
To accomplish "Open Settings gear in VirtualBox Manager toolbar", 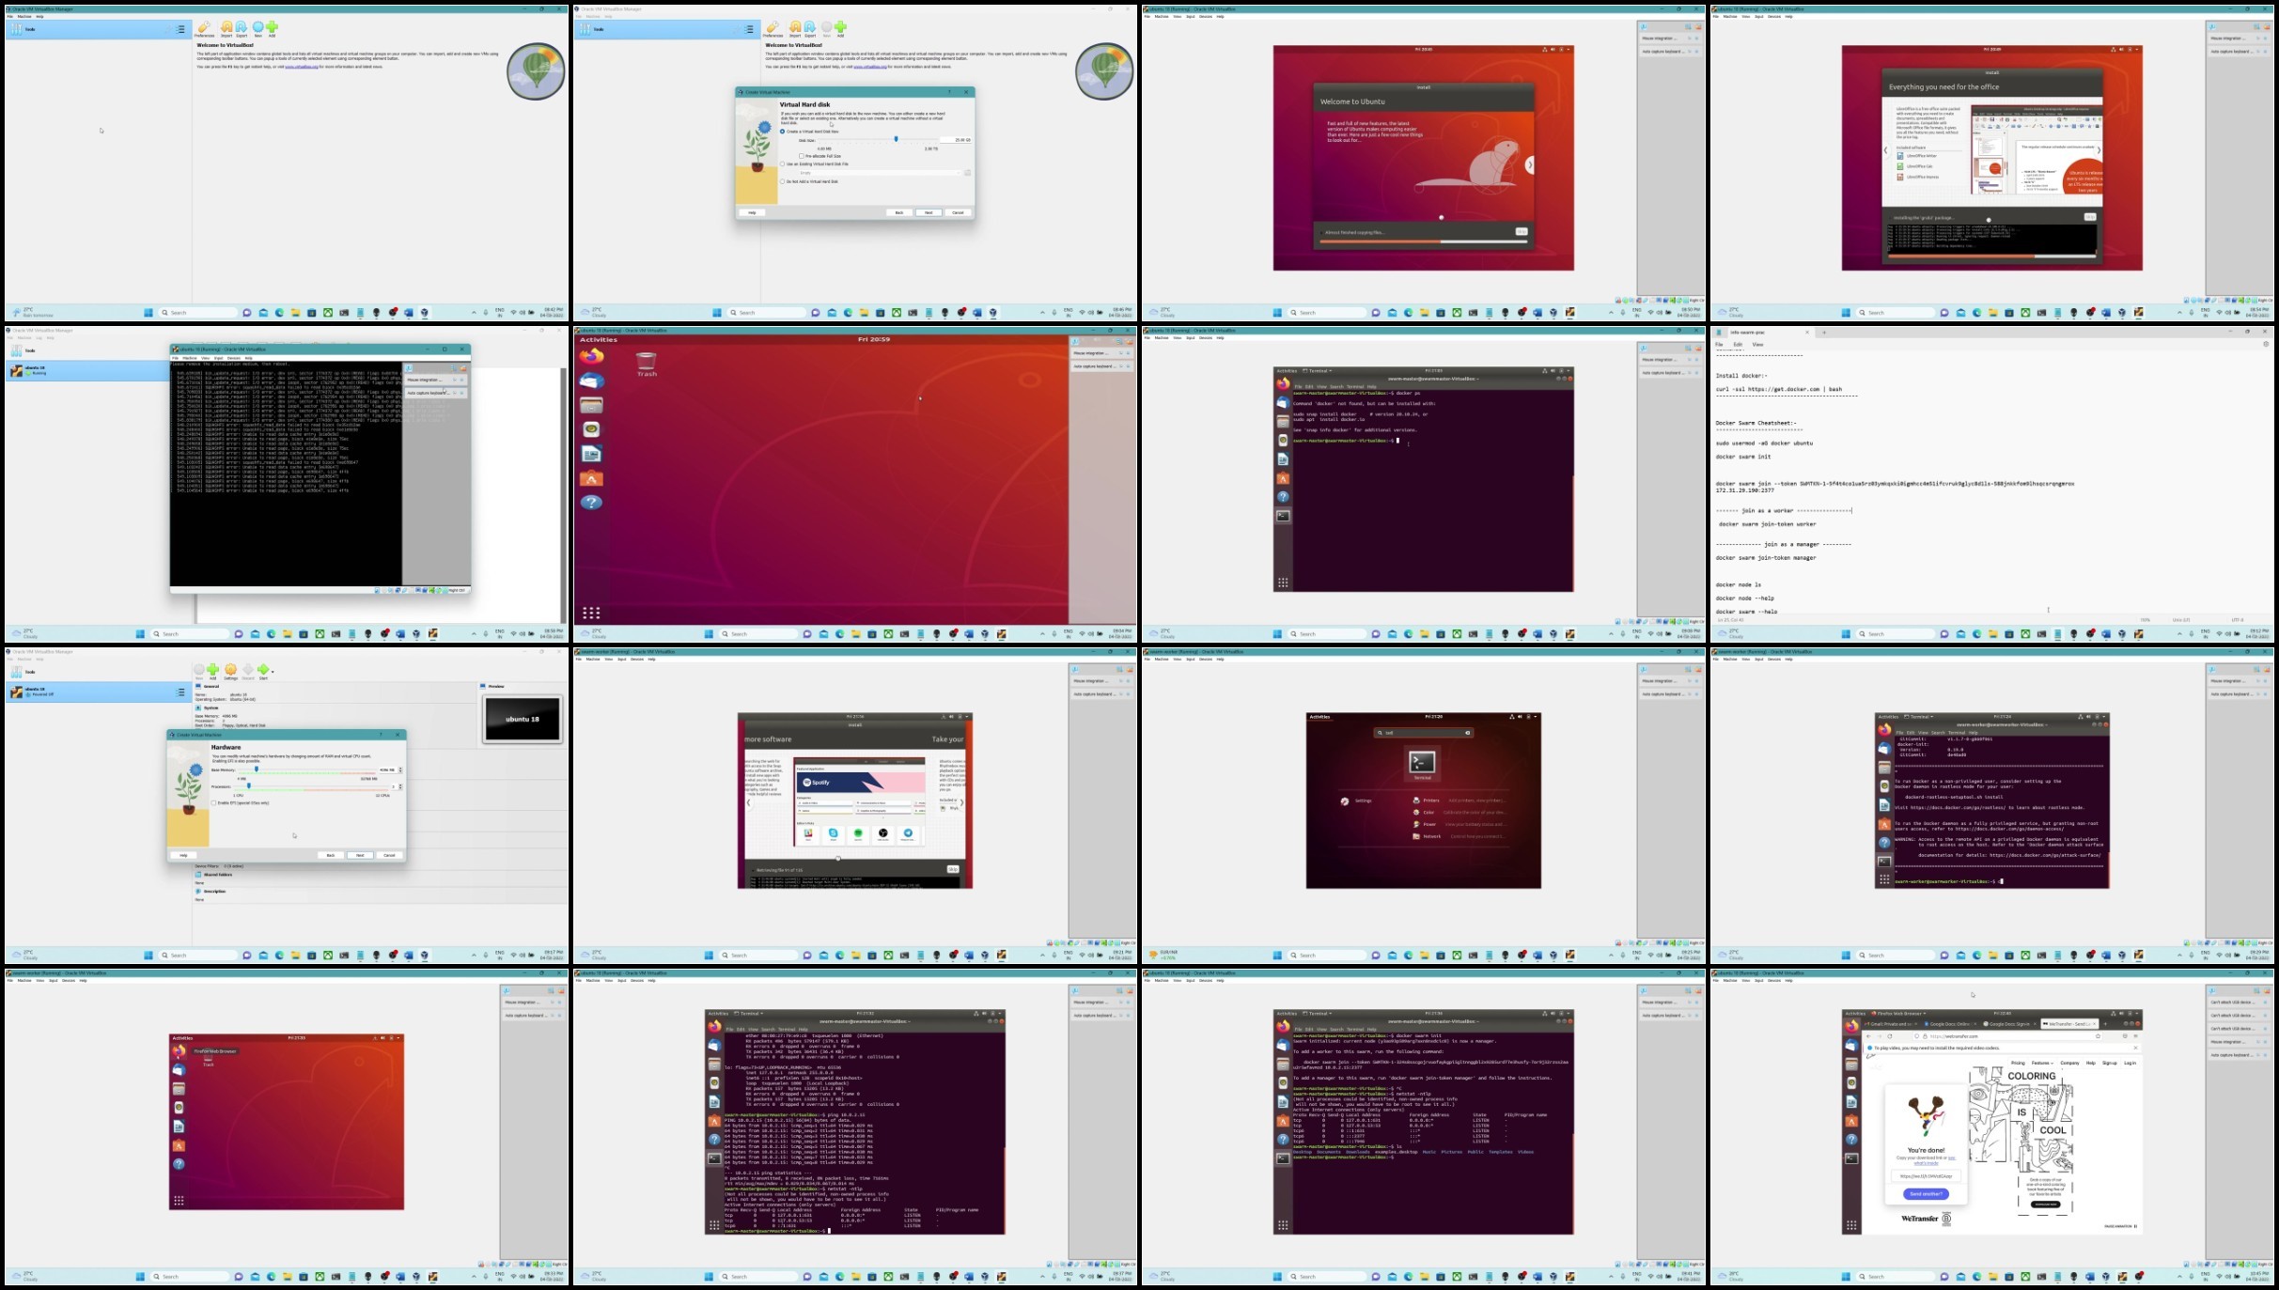I will coord(230,670).
